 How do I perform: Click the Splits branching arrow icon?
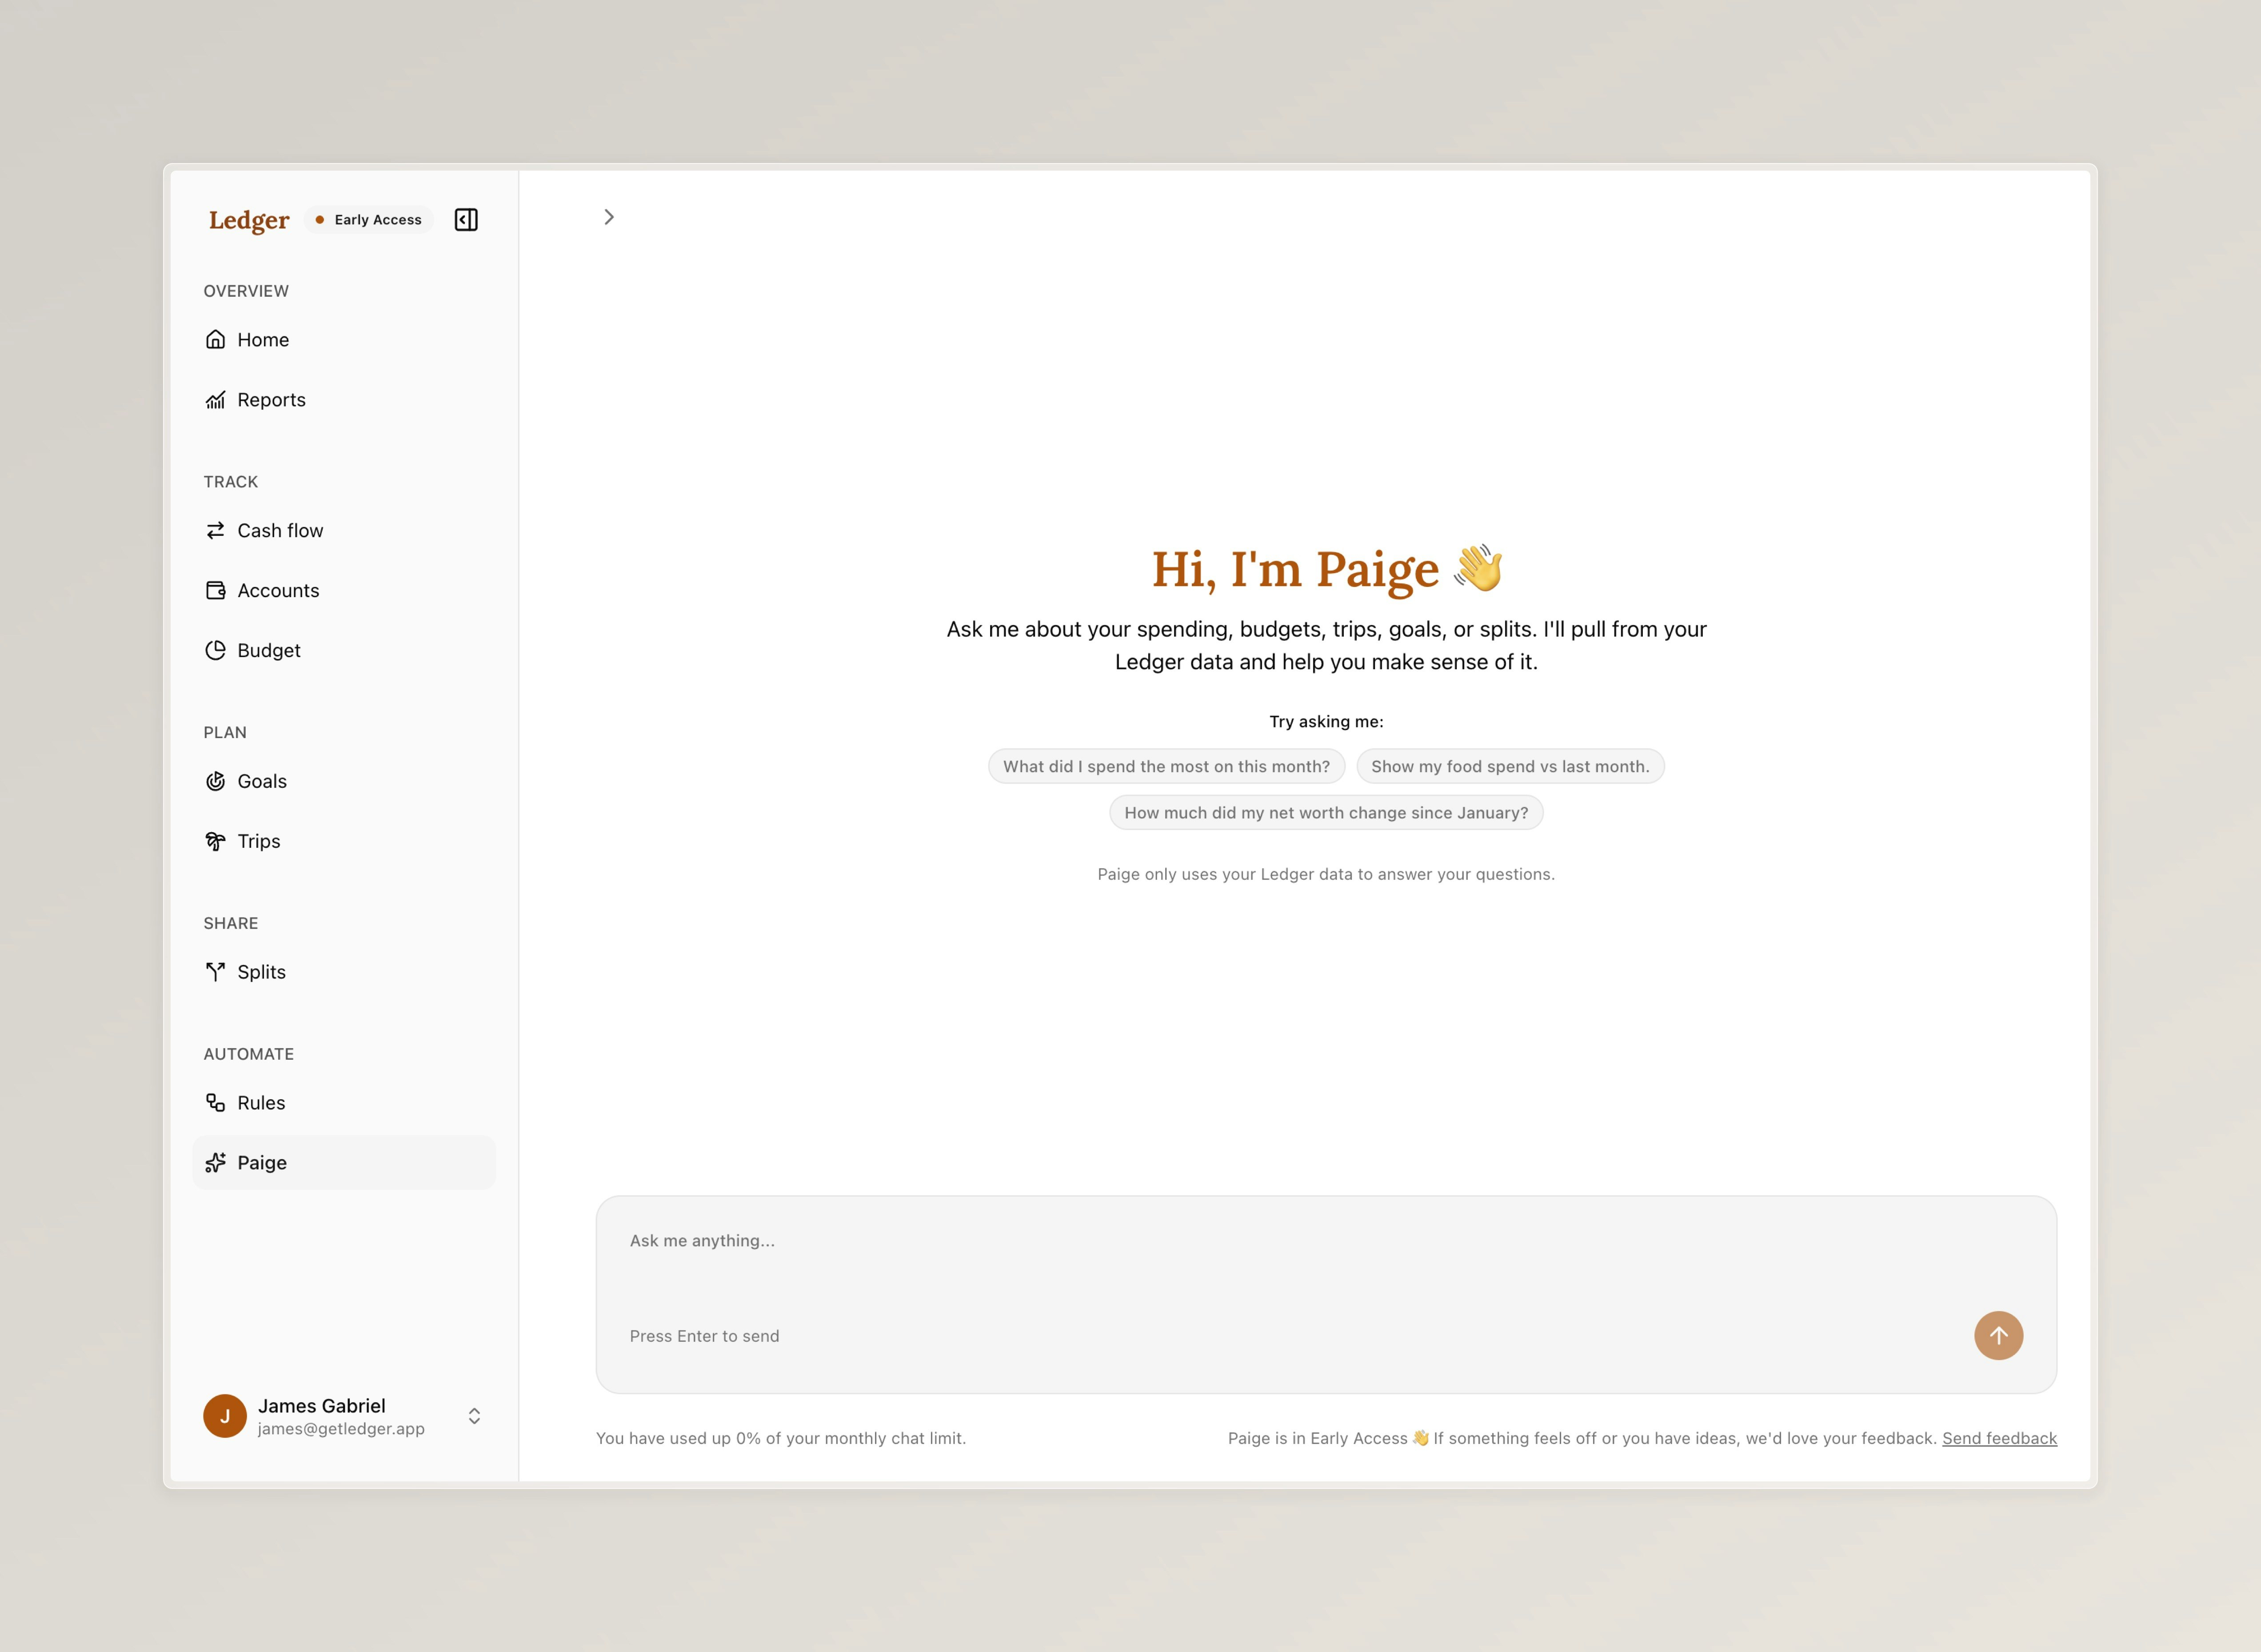(215, 972)
